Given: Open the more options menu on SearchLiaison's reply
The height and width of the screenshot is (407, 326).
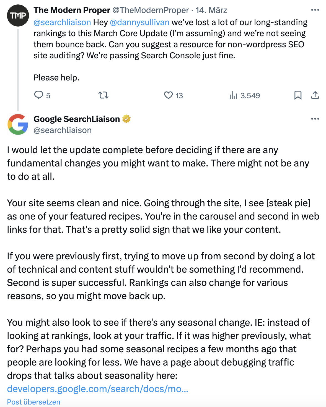Looking at the screenshot, I should point(314,118).
